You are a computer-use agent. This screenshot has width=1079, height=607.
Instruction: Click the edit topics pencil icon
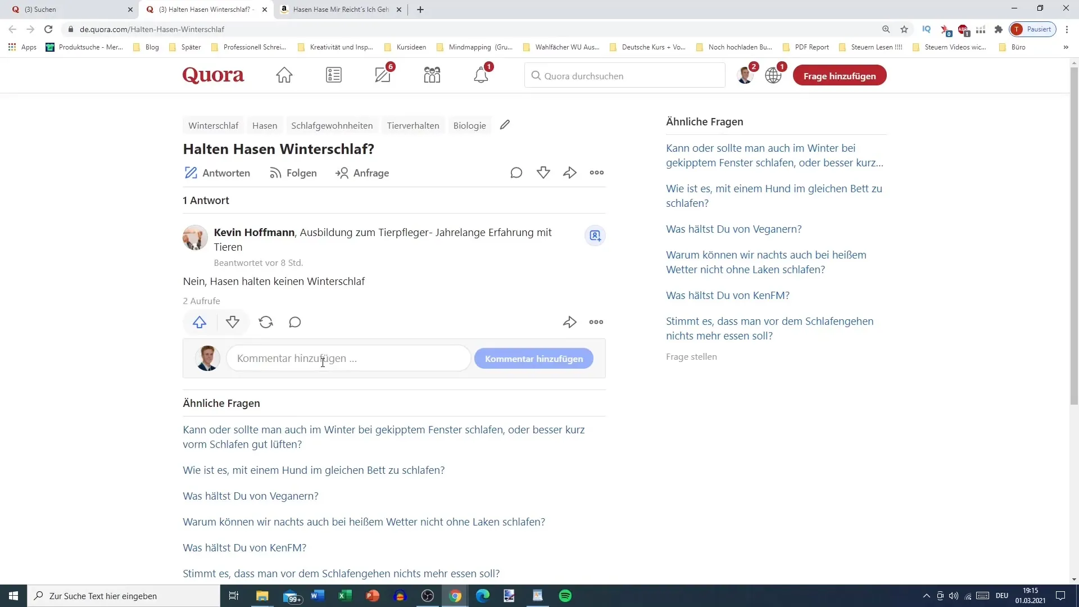click(x=505, y=125)
